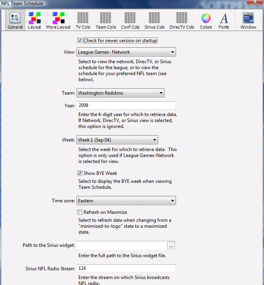Open the Colors preferences
The image size is (264, 285).
206,21
